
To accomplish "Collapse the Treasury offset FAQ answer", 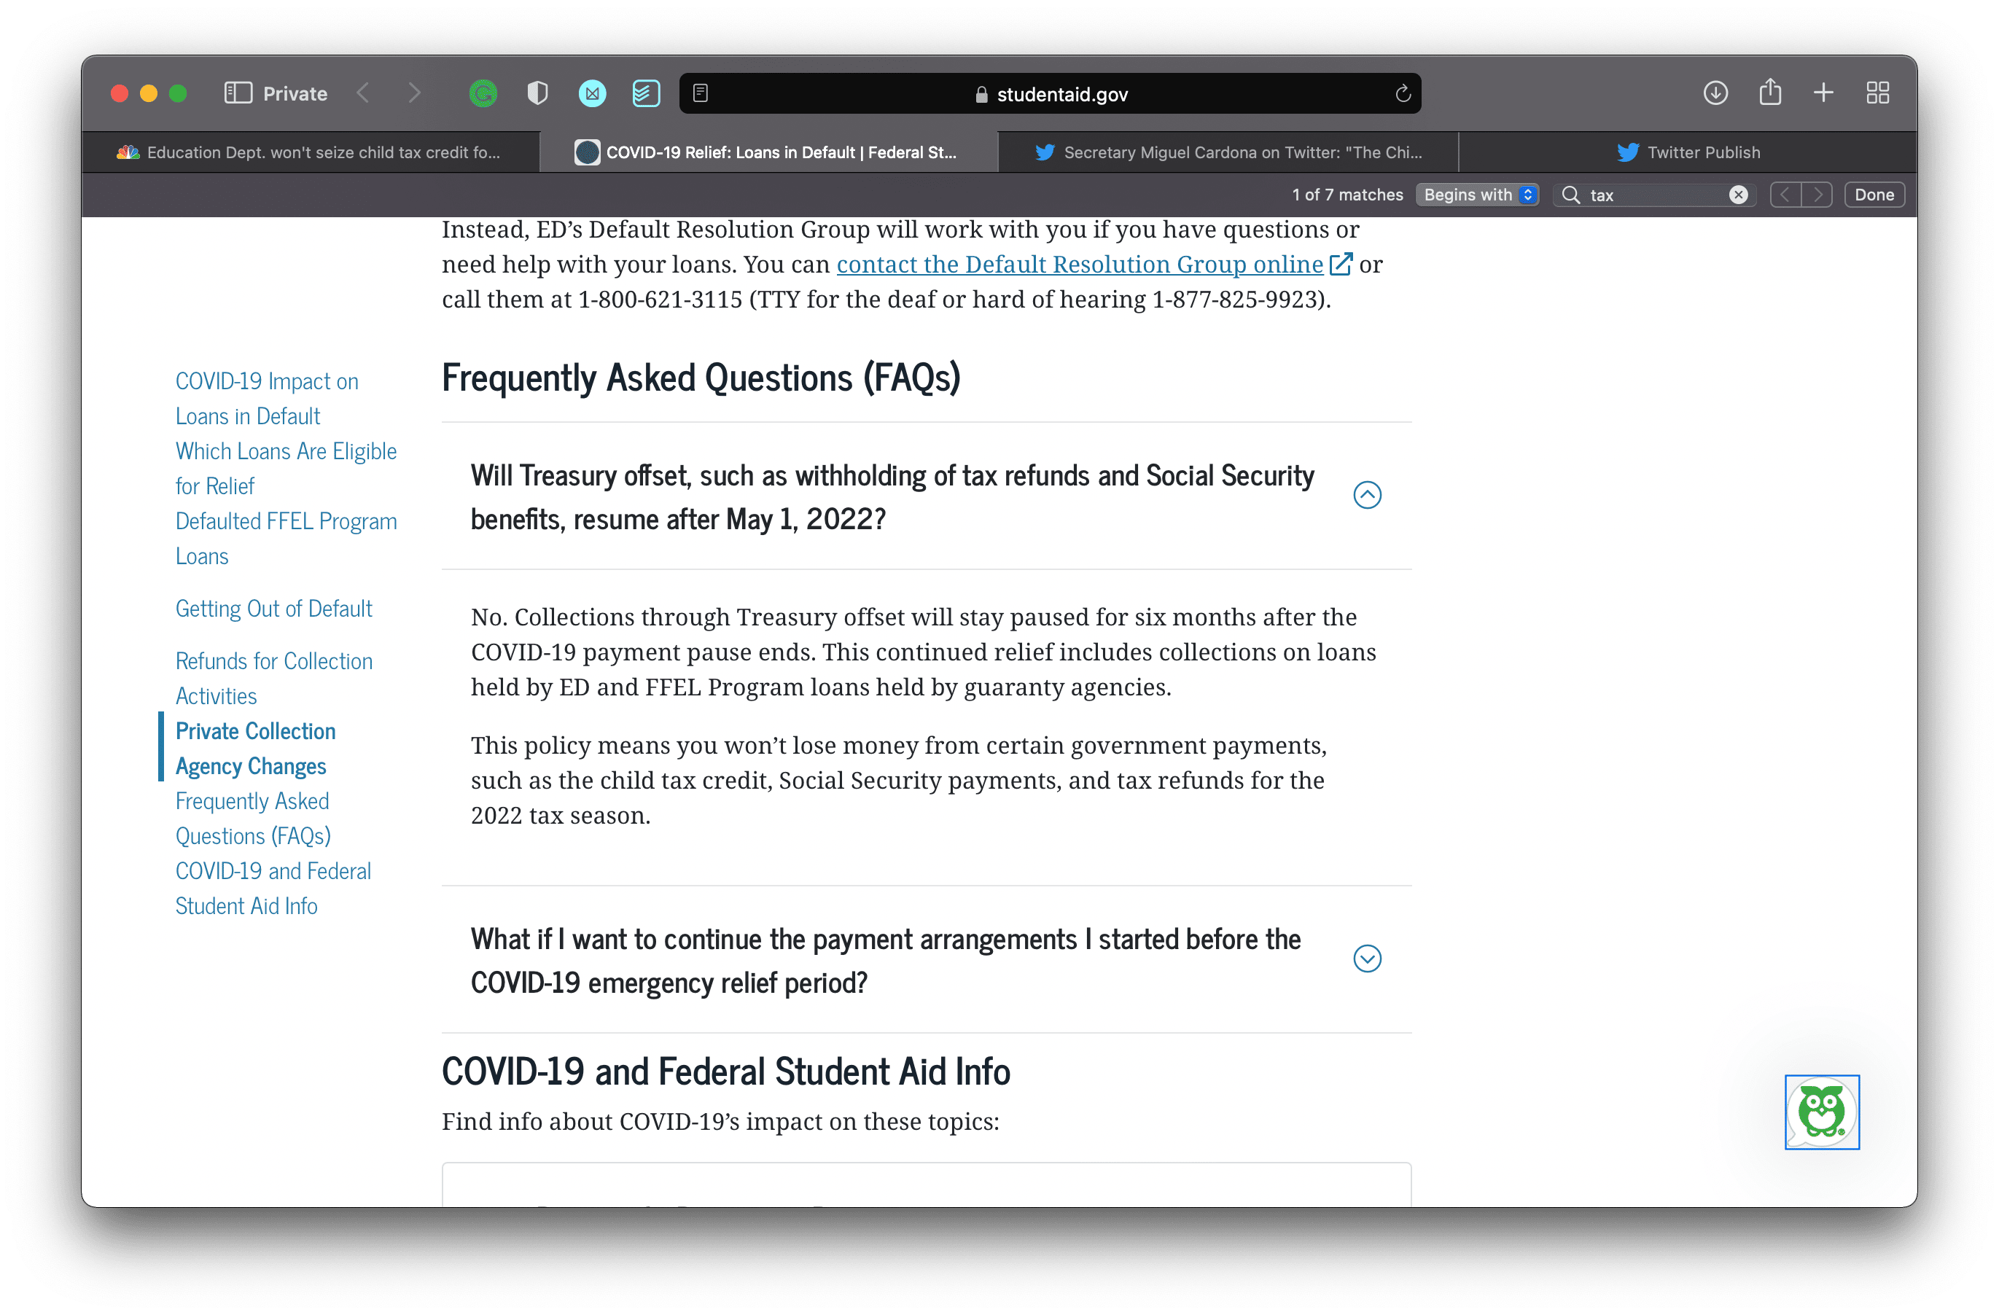I will [1368, 496].
